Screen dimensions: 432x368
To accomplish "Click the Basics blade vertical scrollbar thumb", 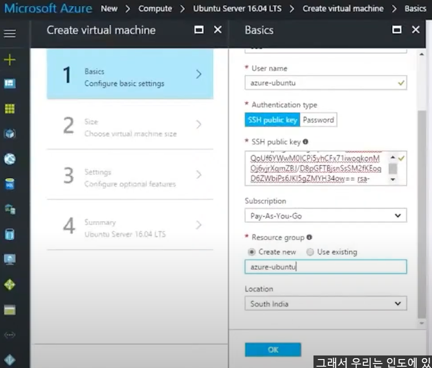I will click(422, 214).
